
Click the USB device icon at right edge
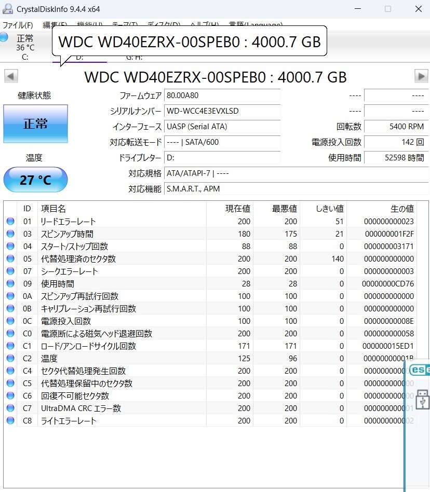422,400
